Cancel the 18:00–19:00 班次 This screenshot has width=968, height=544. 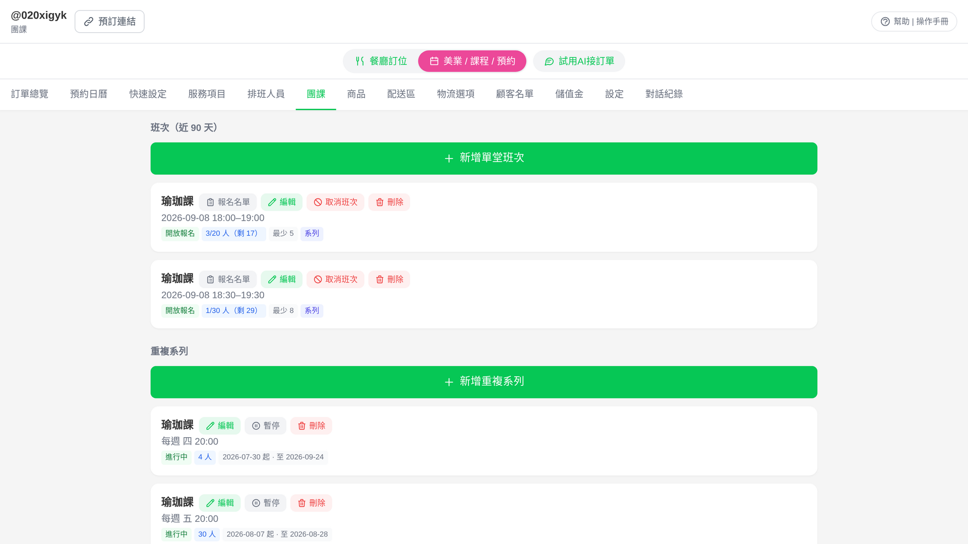(335, 202)
